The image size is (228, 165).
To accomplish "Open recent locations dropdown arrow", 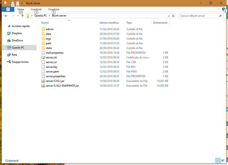I will (x=18, y=16).
